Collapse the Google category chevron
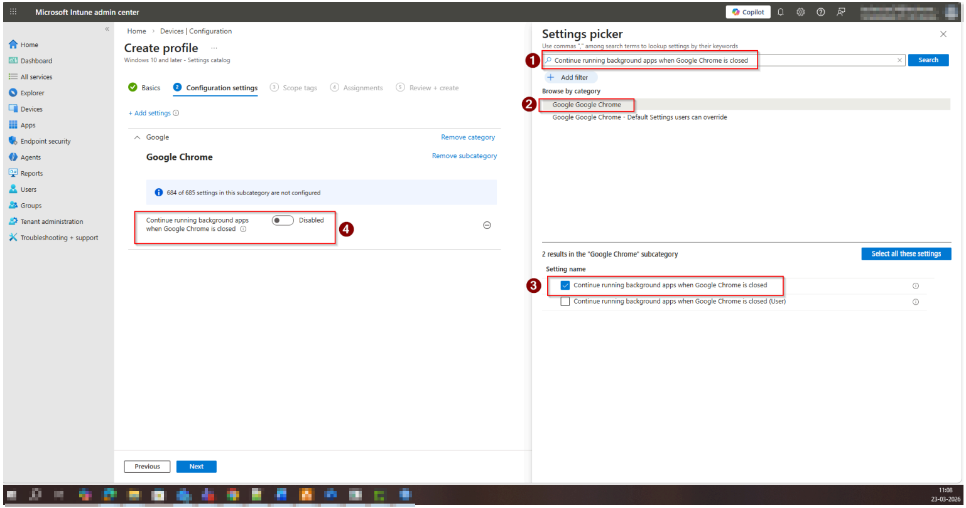Screen dimensions: 966x508 tap(138, 137)
